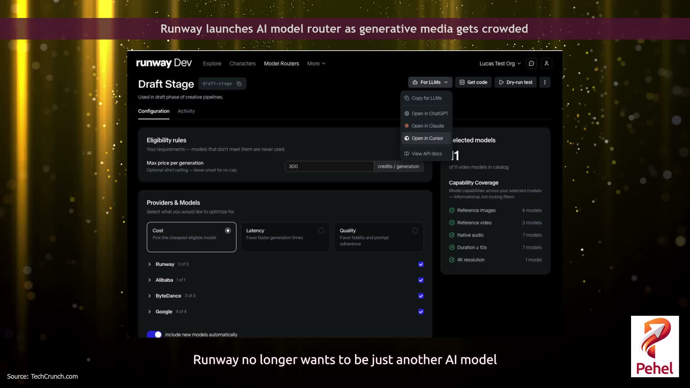Open Model Routers page

pyautogui.click(x=281, y=64)
